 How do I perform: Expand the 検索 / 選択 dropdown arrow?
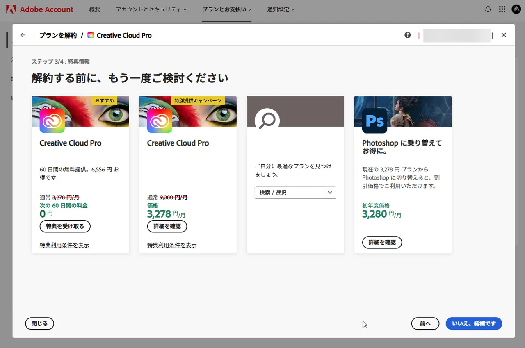coord(330,193)
